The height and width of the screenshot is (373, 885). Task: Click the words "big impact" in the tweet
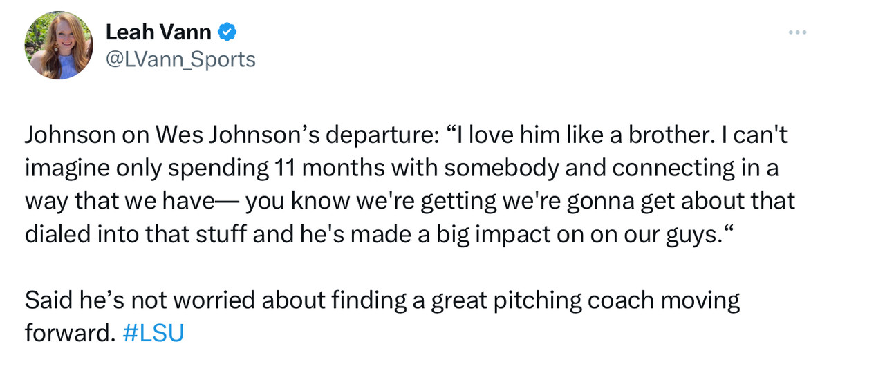point(503,234)
